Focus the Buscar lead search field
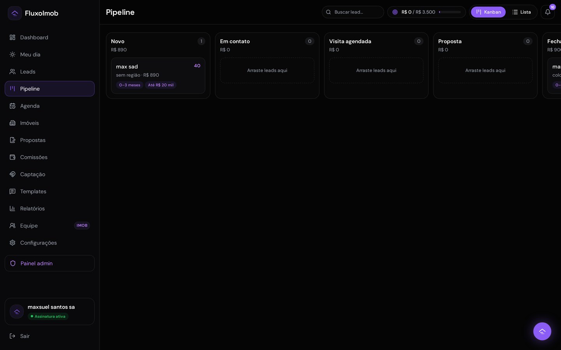This screenshot has height=350, width=561. 353,12
